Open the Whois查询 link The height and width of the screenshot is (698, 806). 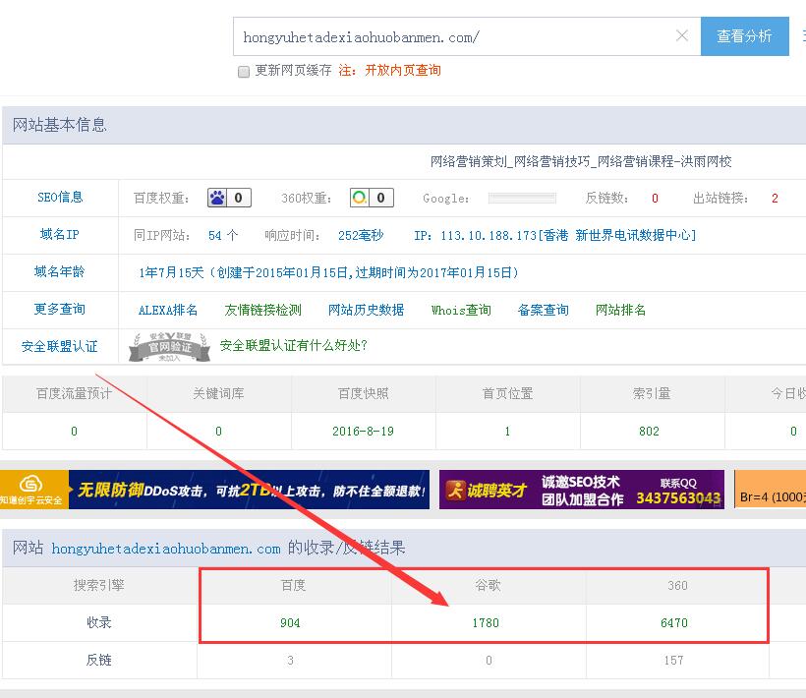click(x=461, y=310)
